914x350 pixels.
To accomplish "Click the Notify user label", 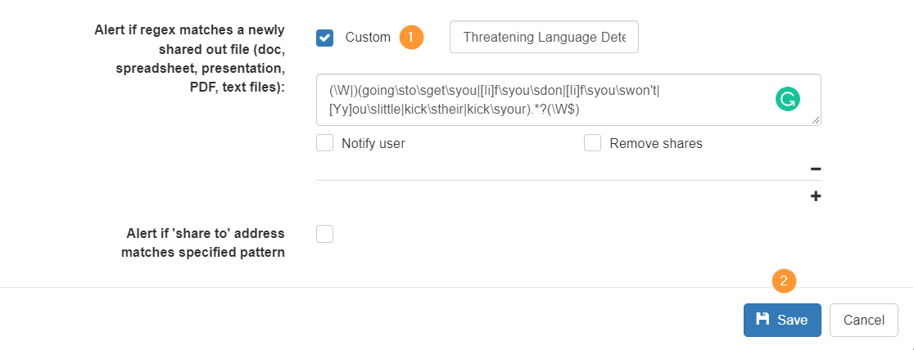I will tap(373, 143).
